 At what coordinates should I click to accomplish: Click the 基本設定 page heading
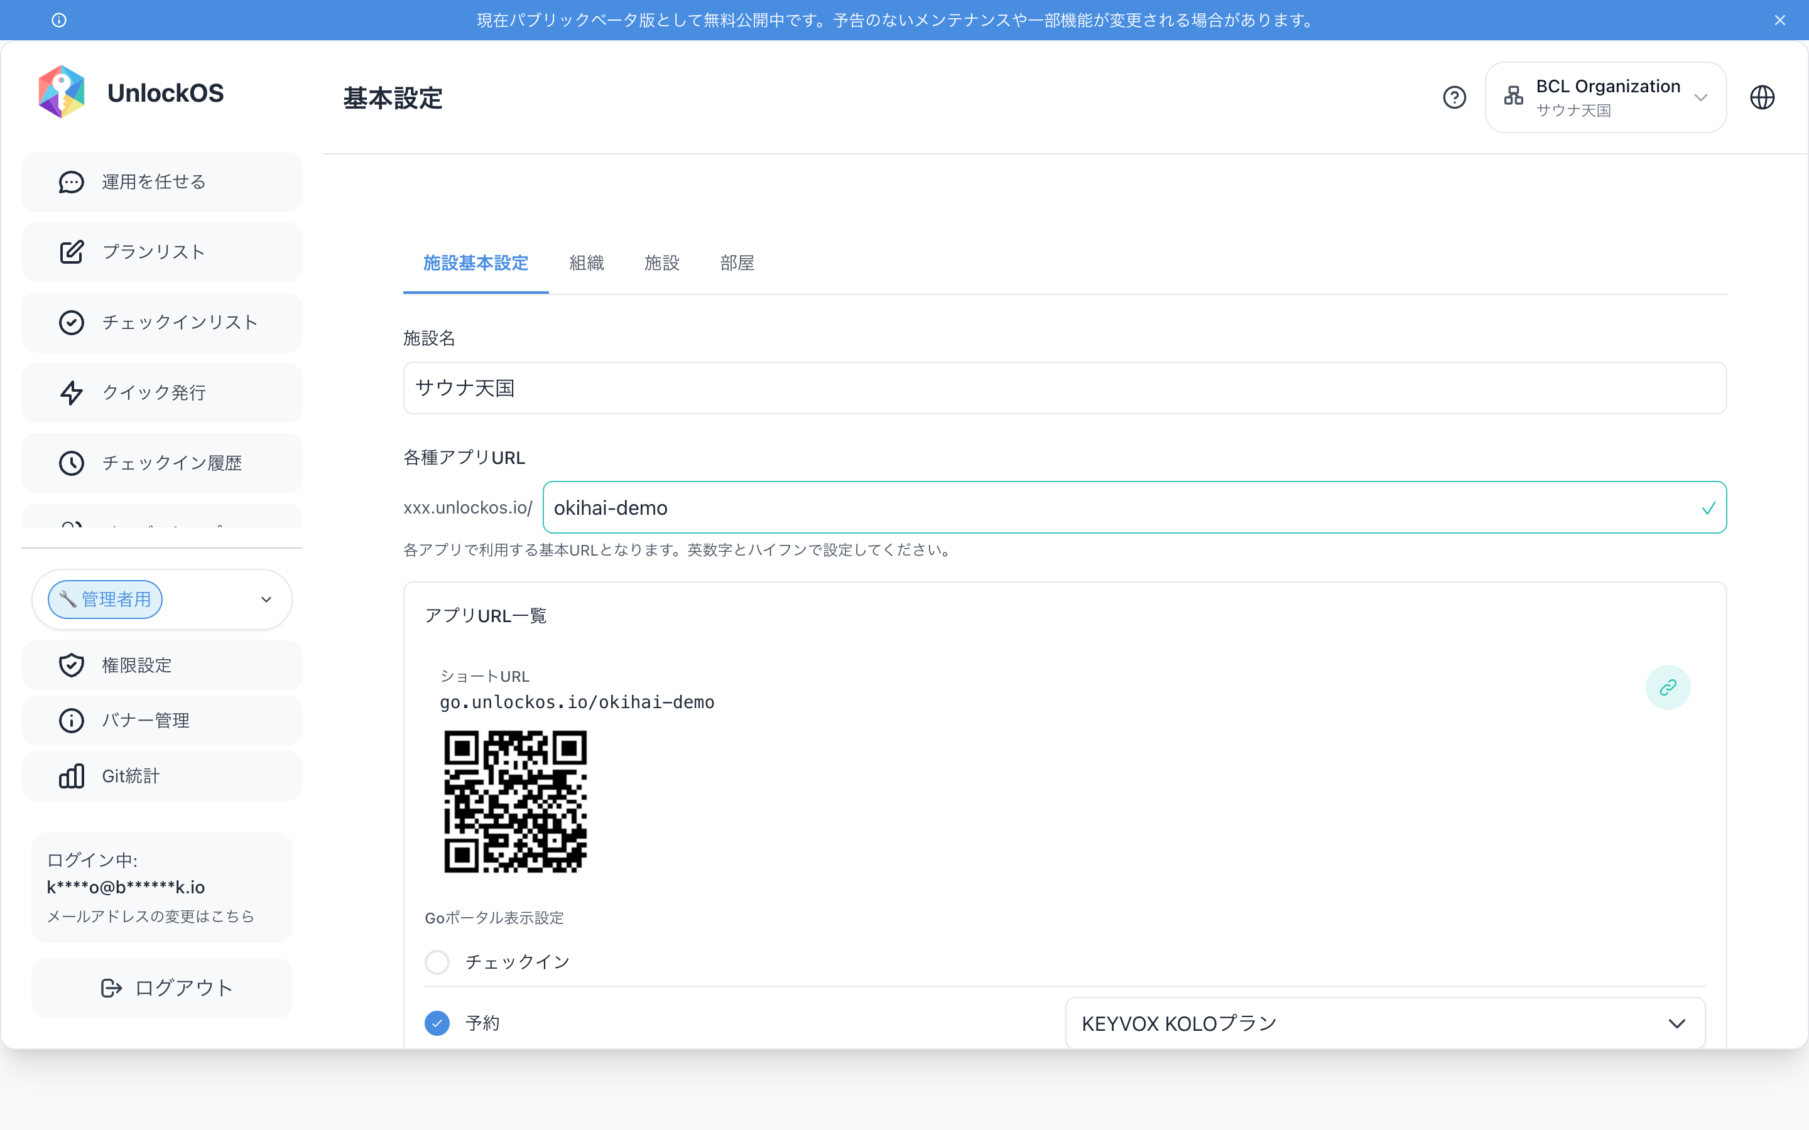393,98
